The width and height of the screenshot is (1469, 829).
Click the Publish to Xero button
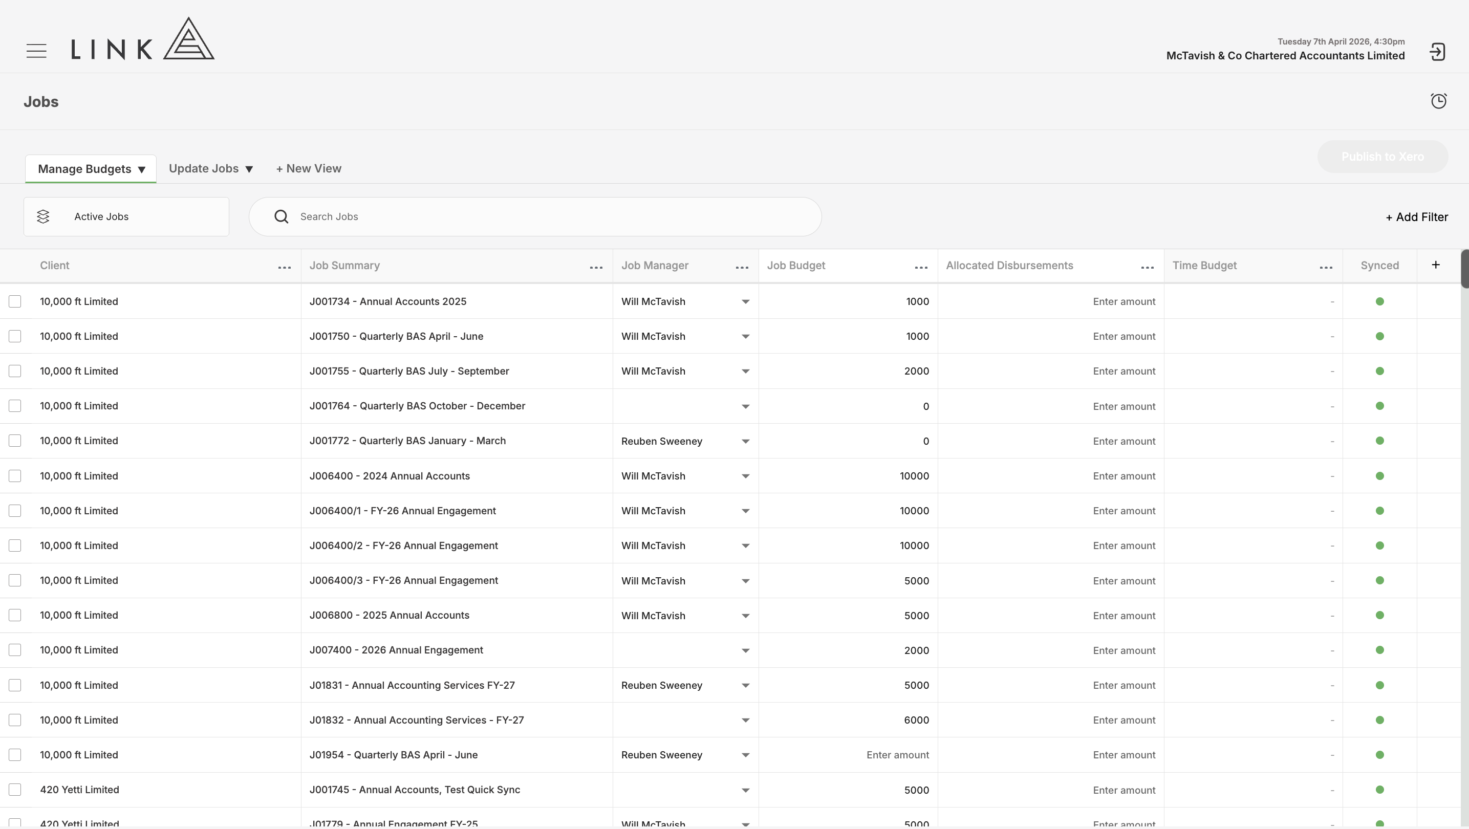pos(1382,157)
